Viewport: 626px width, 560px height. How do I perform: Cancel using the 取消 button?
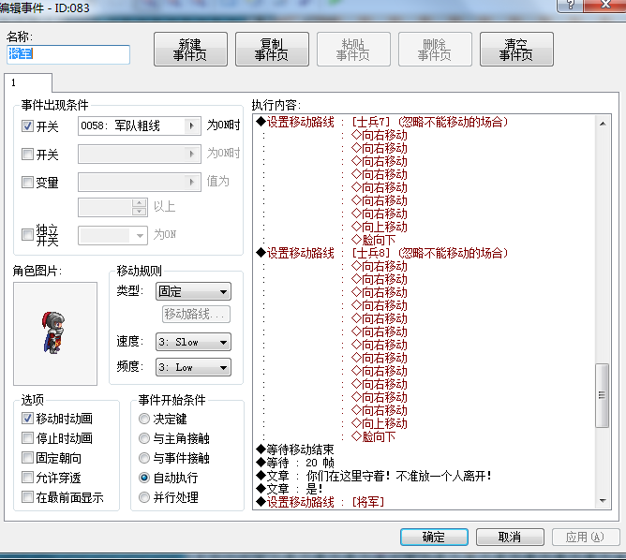[510, 537]
